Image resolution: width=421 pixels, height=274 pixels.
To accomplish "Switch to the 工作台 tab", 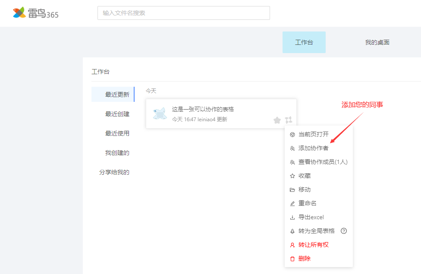I will tap(304, 42).
